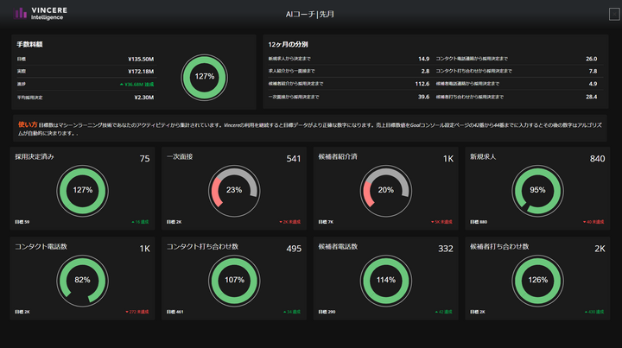Click the green 達成 progress indicator under 進捗
Screen dimensions: 622x348
(136, 85)
